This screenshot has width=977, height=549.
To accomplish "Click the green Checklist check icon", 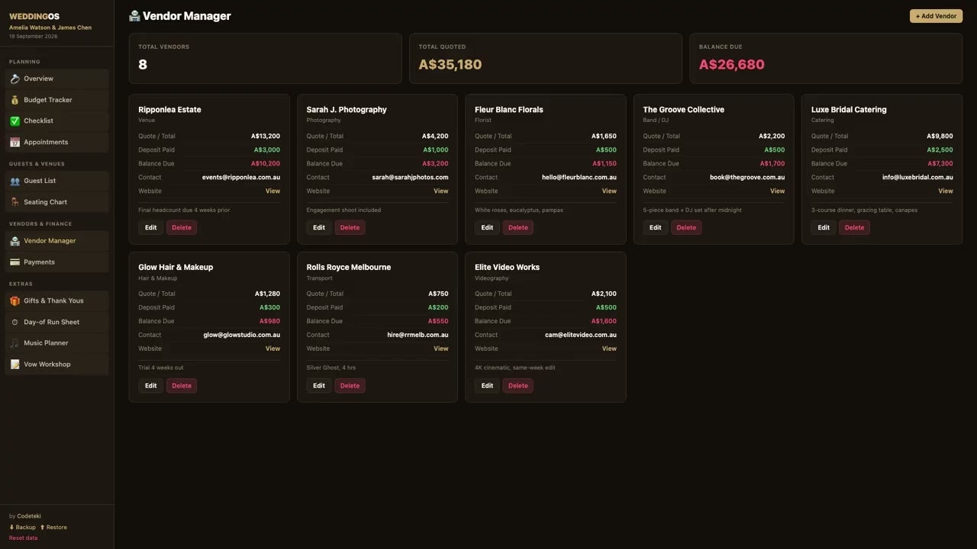I will pyautogui.click(x=15, y=120).
